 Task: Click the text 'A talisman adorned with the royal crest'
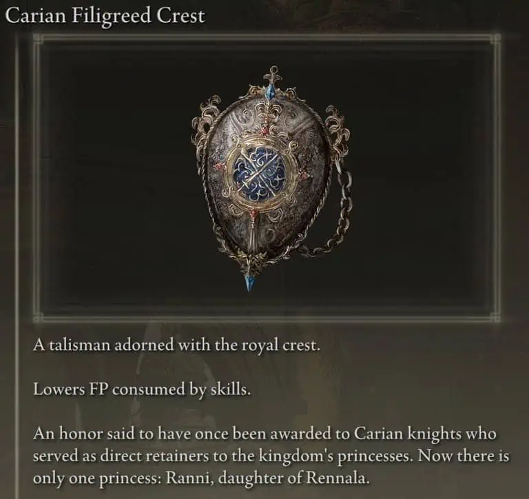point(176,346)
